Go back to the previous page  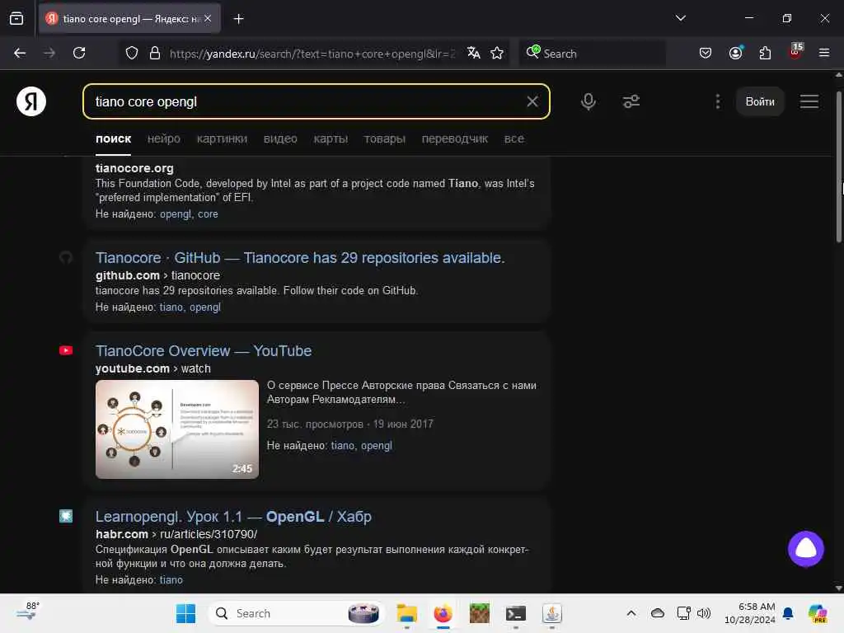(x=20, y=54)
